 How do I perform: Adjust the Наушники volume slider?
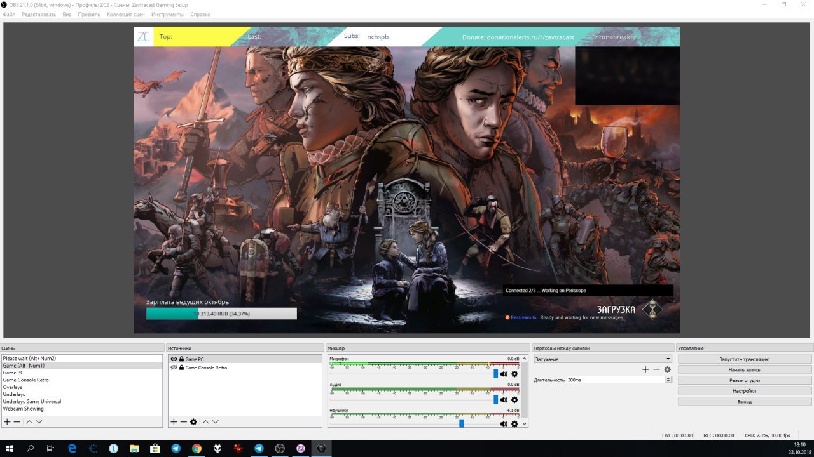point(461,423)
